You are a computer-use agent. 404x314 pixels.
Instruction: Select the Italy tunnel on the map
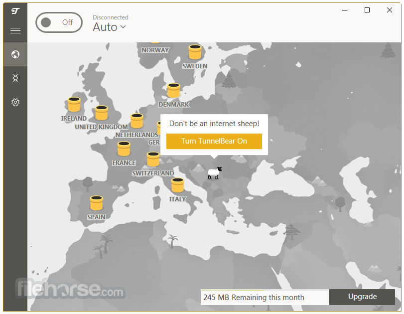178,185
